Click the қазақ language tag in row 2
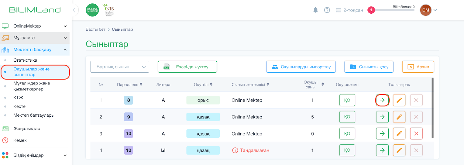Image resolution: width=464 pixels, height=165 pixels. 203,117
